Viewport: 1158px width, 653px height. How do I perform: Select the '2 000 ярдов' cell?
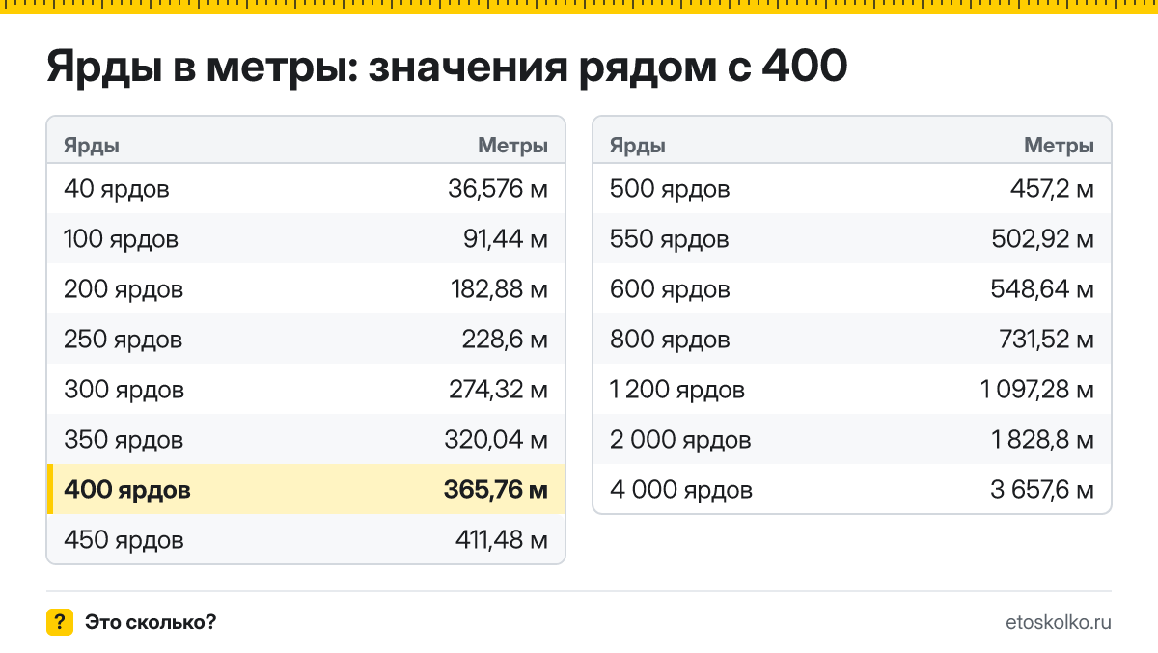point(680,440)
